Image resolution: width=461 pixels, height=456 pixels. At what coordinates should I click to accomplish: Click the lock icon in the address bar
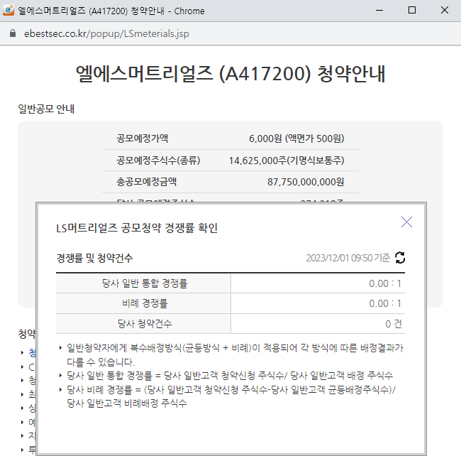tap(13, 33)
